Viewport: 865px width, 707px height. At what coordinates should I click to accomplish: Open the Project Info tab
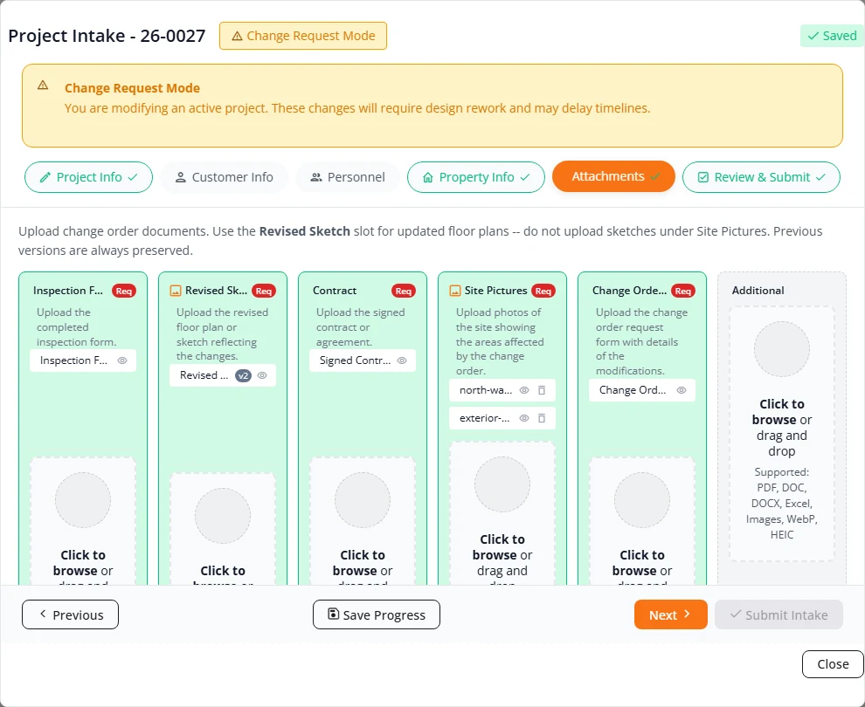click(89, 177)
